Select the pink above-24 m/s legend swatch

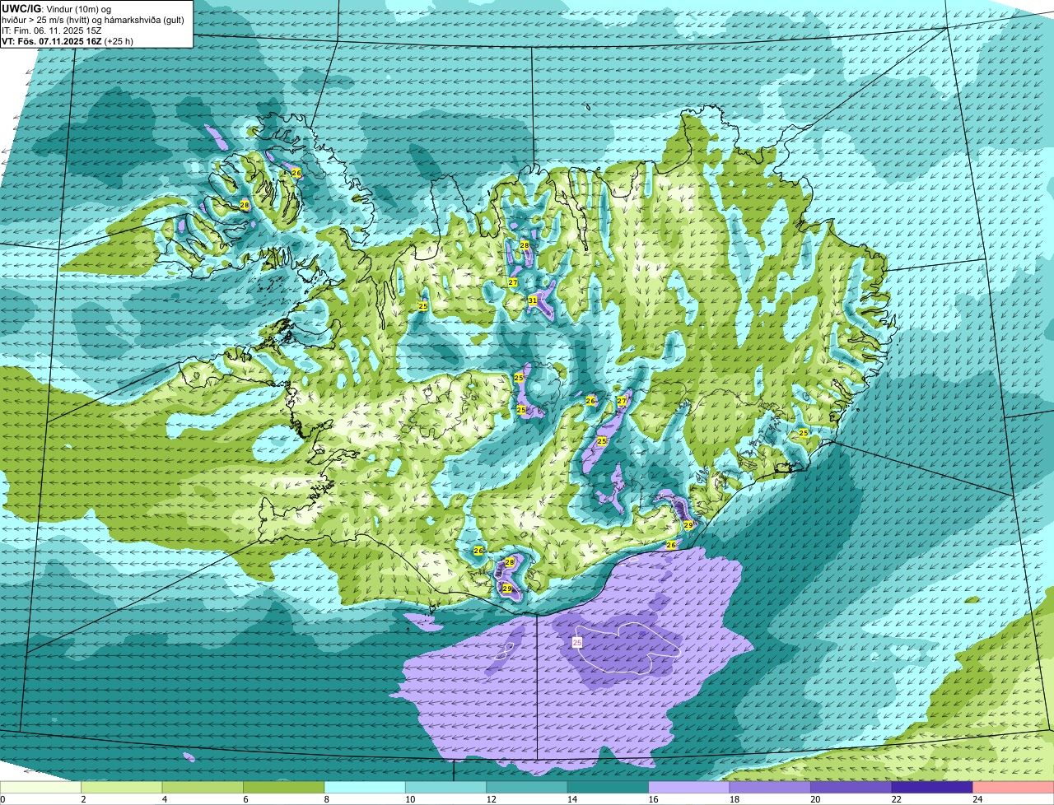coord(1014,787)
